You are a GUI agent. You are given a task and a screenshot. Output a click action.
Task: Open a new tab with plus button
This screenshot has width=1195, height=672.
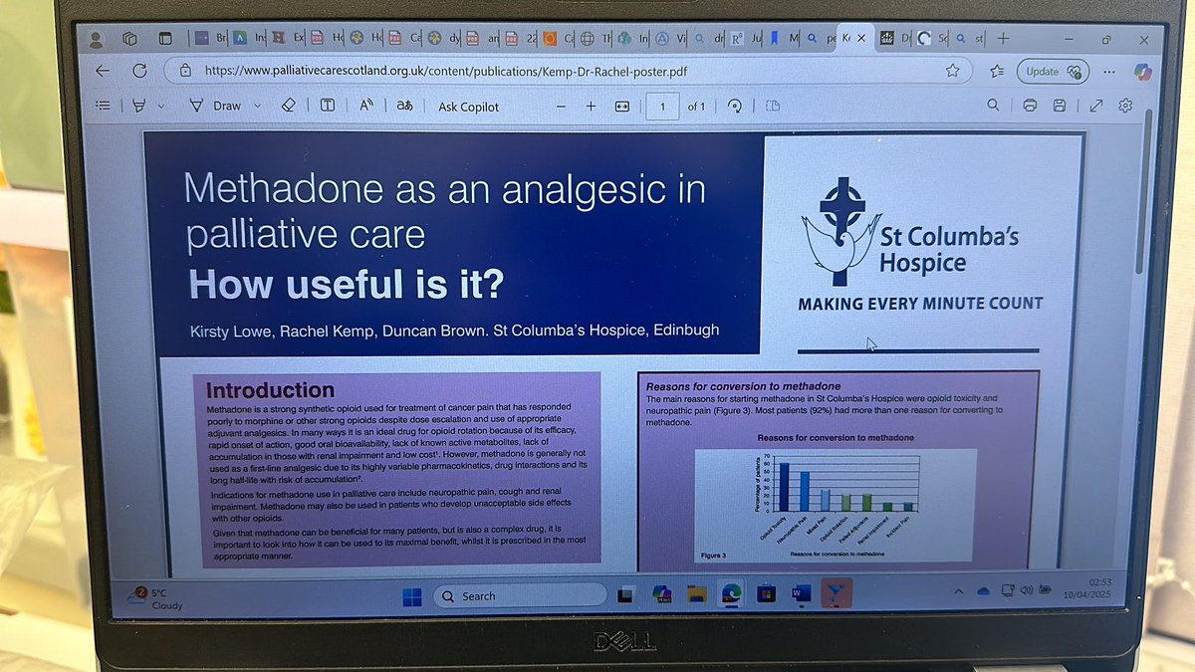[x=1003, y=39]
